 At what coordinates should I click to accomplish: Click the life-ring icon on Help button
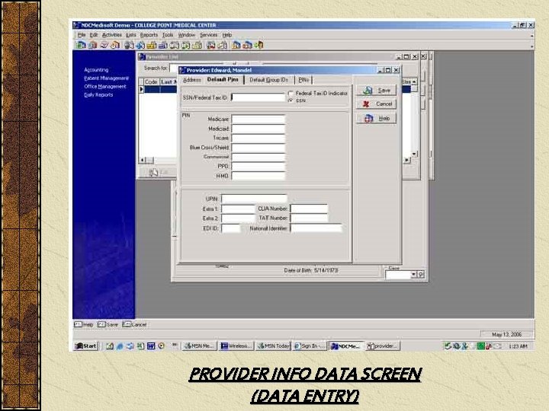[x=369, y=119]
